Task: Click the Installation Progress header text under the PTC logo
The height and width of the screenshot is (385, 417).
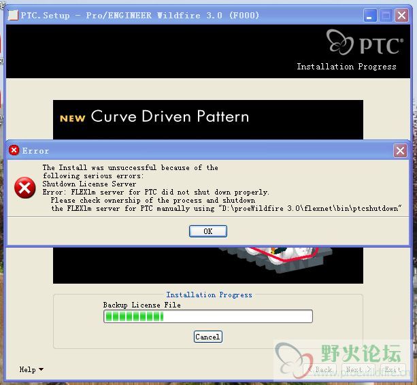Action: coord(346,67)
